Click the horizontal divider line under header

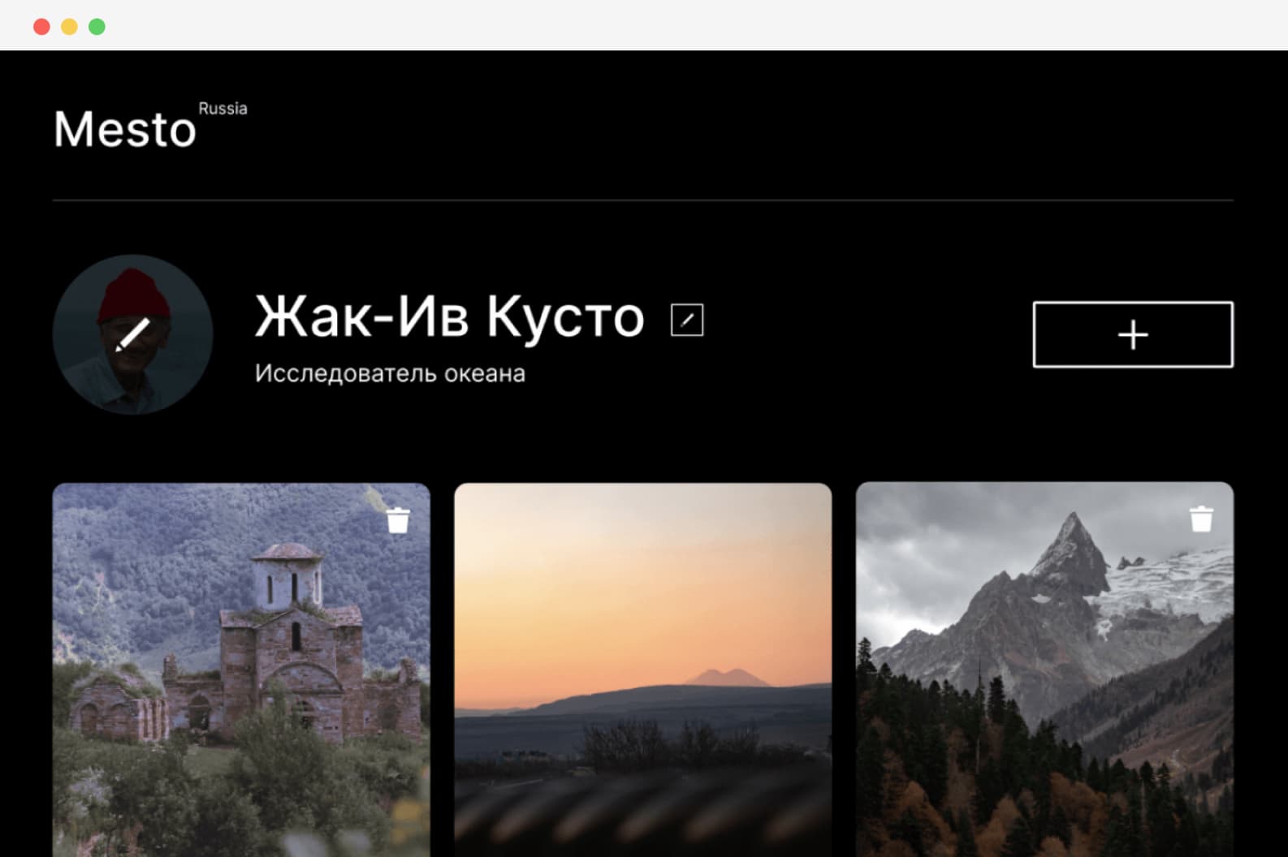click(x=642, y=200)
